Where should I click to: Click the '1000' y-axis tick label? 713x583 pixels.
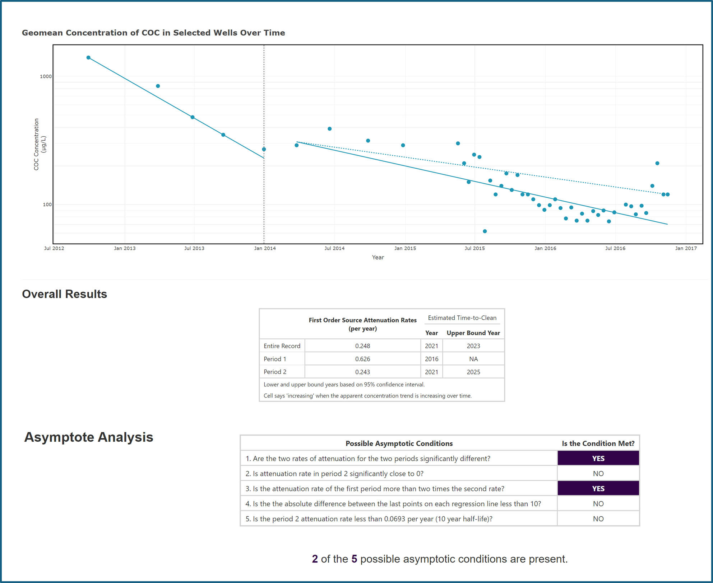pos(46,76)
